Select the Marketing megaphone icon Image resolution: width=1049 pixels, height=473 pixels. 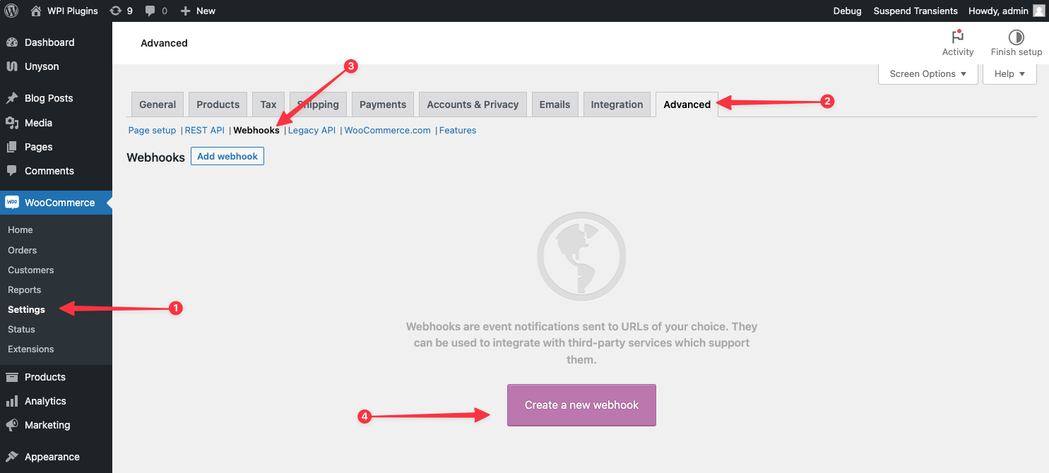(12, 425)
